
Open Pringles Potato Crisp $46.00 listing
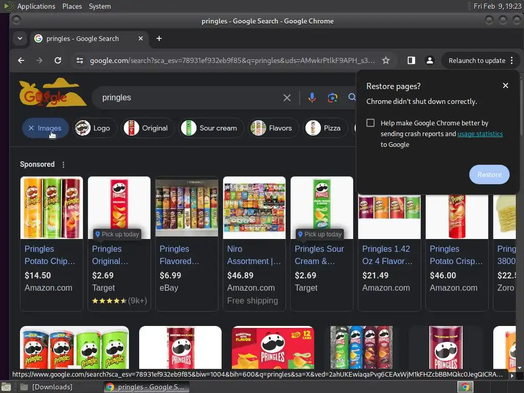pos(457,256)
